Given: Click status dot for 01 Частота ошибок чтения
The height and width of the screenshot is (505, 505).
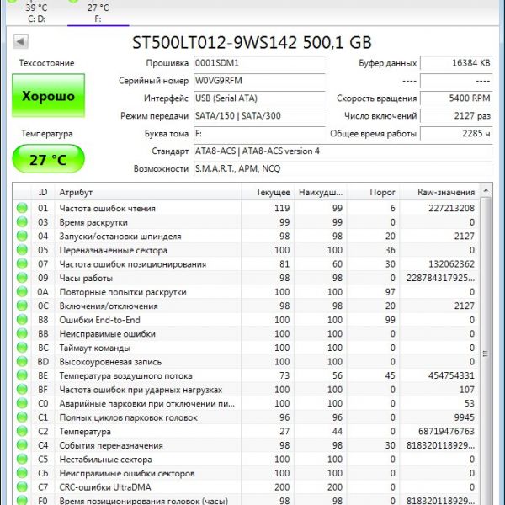Looking at the screenshot, I should click(x=22, y=208).
